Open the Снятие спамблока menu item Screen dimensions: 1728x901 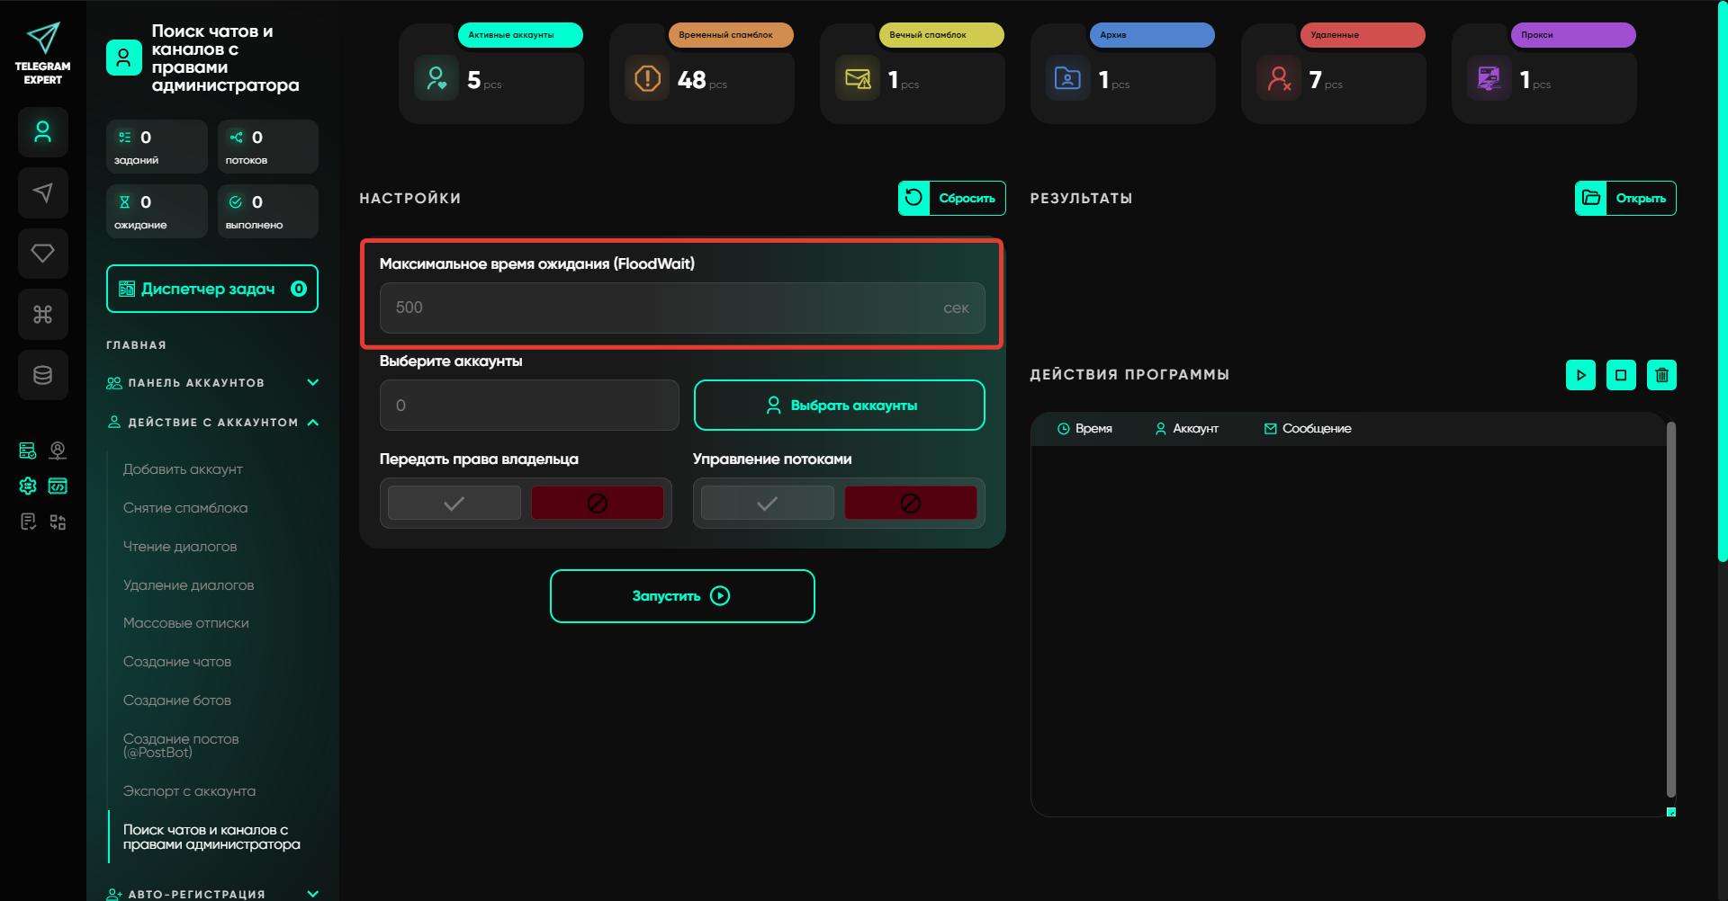point(185,508)
